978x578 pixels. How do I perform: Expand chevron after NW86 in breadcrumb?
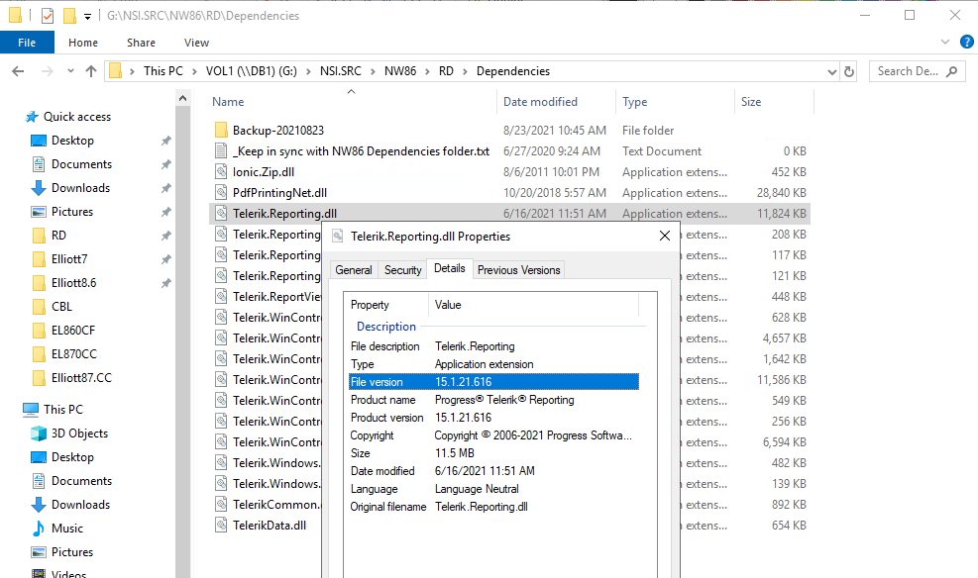pyautogui.click(x=428, y=71)
